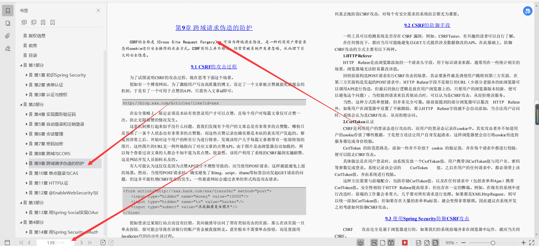Go to the first page

click(21, 243)
